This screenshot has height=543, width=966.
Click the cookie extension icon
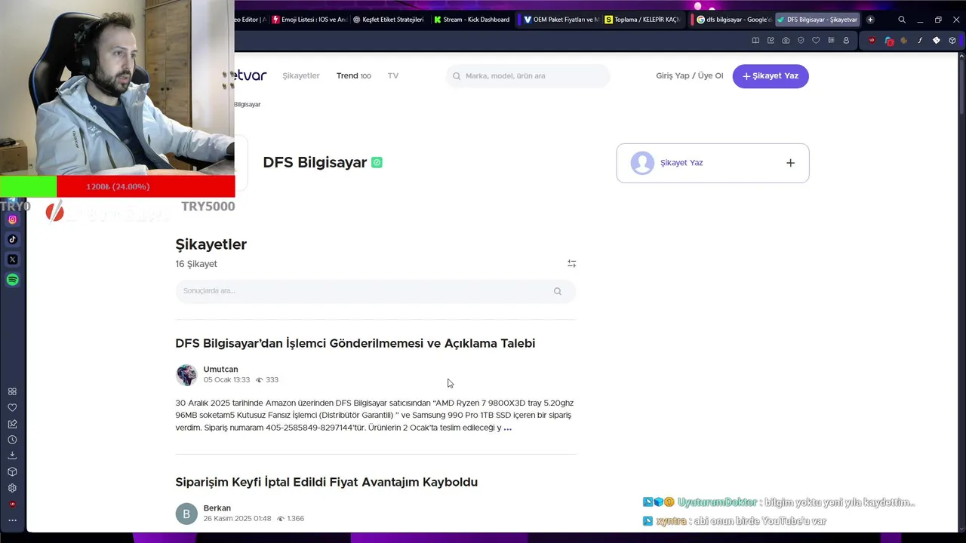click(904, 40)
